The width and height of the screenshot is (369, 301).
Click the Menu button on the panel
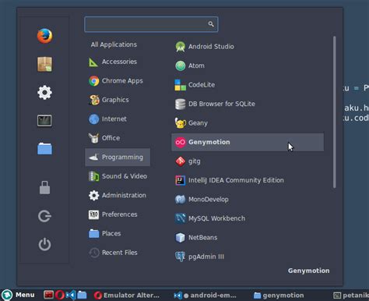coord(18,295)
